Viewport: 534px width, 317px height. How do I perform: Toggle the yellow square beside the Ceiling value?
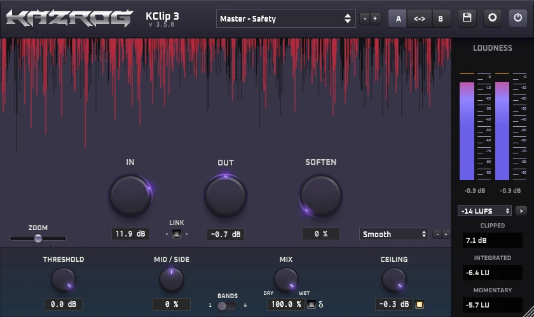point(420,304)
